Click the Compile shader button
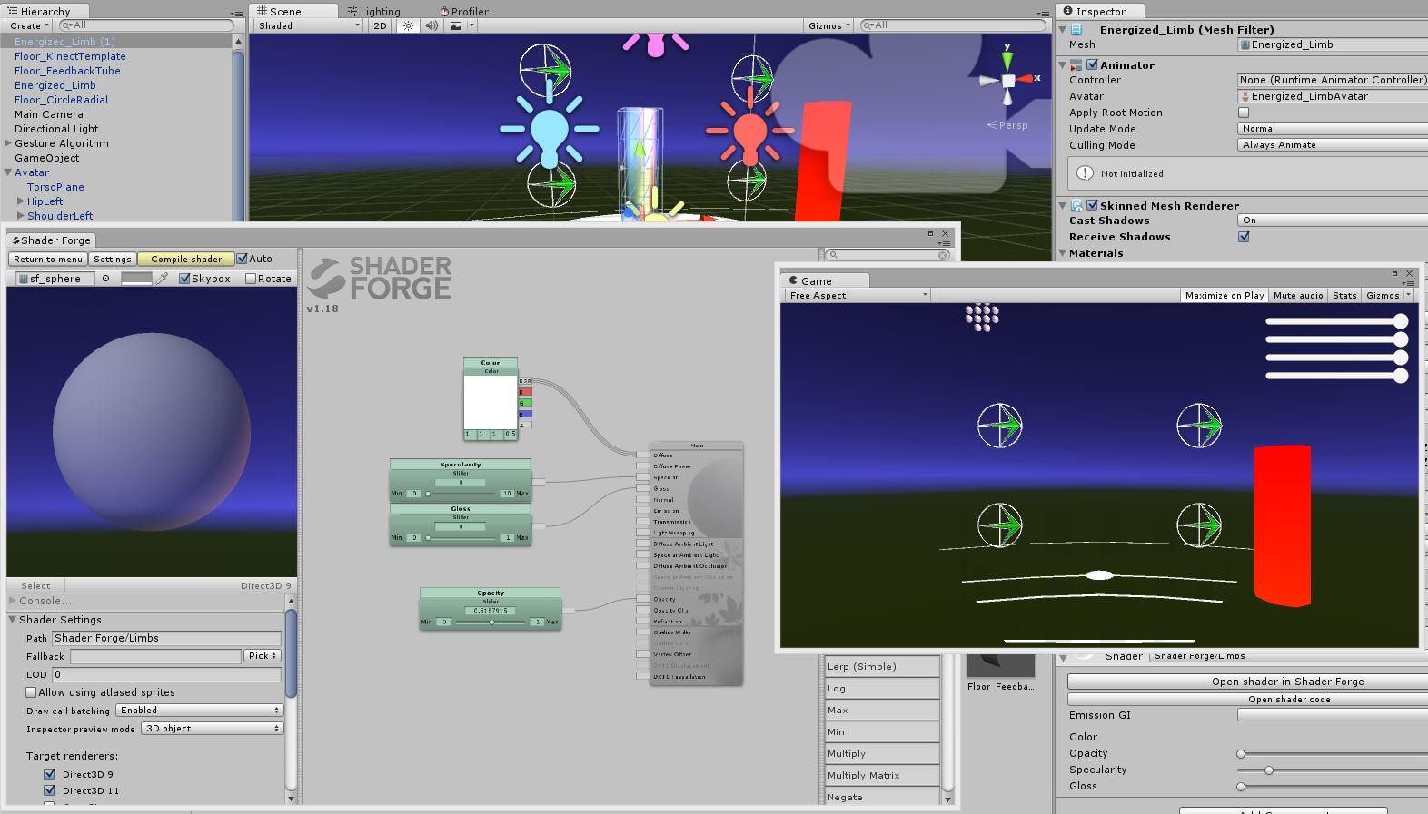Screen dimensions: 1428x814 [x=186, y=259]
